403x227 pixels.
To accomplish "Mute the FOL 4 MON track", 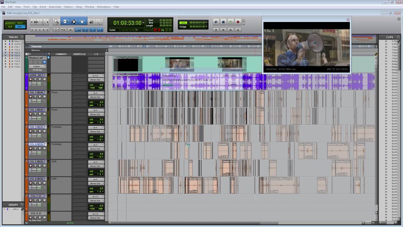I will [x=44, y=148].
